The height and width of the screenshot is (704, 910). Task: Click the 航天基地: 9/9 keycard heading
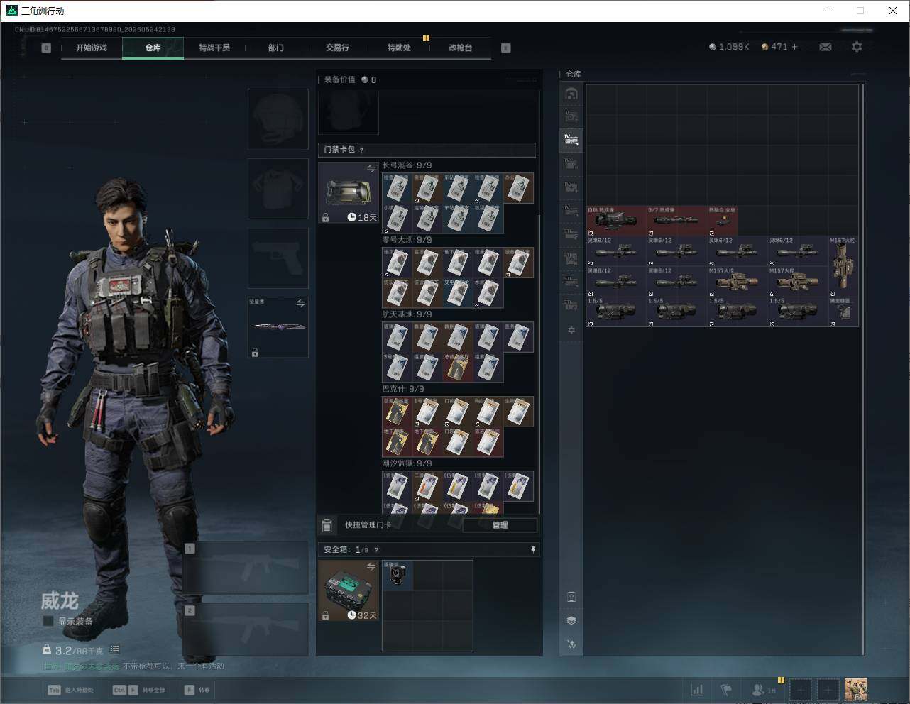click(407, 314)
